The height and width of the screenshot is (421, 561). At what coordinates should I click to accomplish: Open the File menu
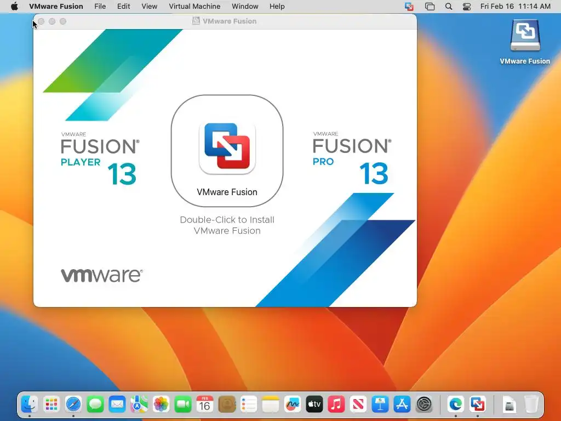point(100,7)
